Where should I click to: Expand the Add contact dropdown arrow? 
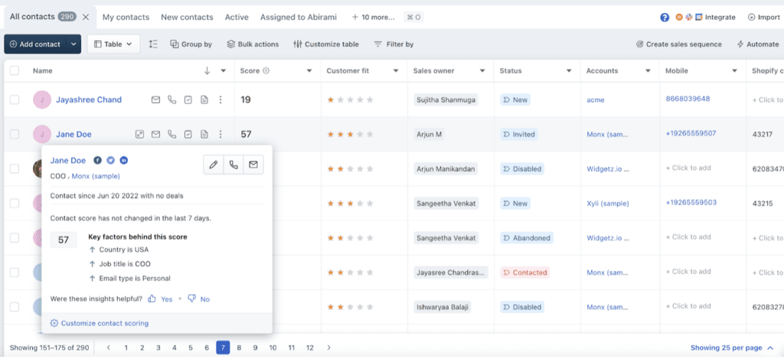coord(73,44)
